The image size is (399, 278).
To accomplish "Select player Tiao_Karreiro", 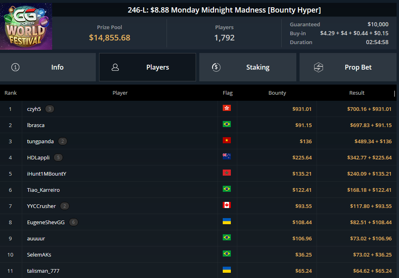I will (x=43, y=190).
